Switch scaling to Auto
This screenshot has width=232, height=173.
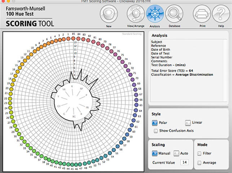(177, 154)
